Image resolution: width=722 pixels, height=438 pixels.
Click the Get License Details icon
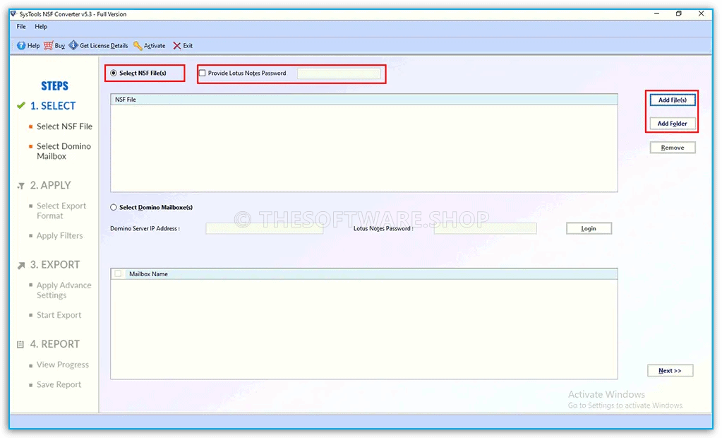point(73,45)
